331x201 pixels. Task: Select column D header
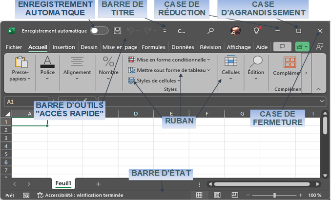tap(136, 114)
